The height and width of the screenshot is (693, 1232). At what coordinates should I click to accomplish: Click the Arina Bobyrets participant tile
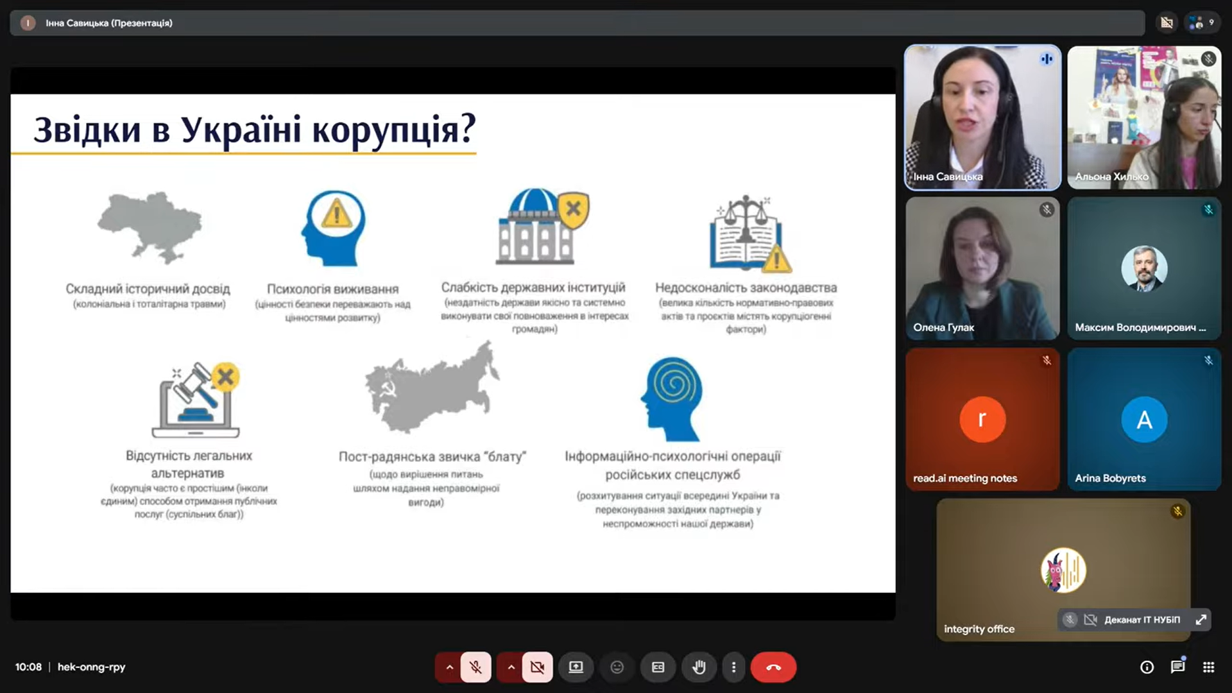1143,420
